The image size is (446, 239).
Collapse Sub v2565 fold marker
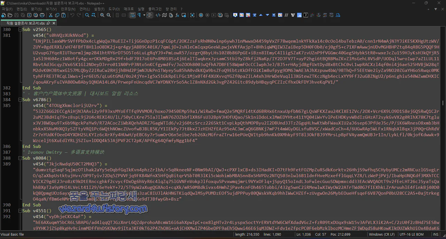click(x=20, y=30)
